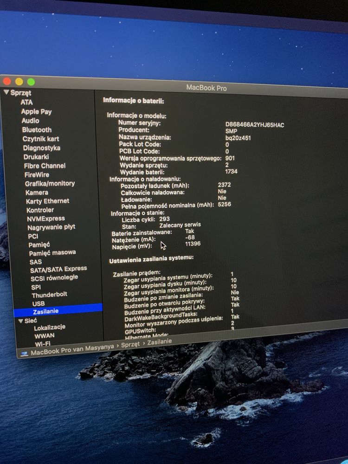Select Kontroler in the sidebar
The image size is (348, 464).
point(40,210)
